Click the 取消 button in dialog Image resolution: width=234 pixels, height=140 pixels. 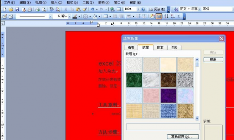pos(213,60)
